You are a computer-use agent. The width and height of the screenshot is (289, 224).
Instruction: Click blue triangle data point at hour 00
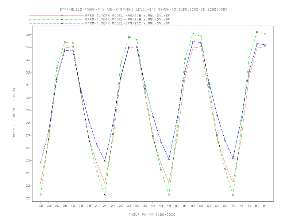[41, 162]
